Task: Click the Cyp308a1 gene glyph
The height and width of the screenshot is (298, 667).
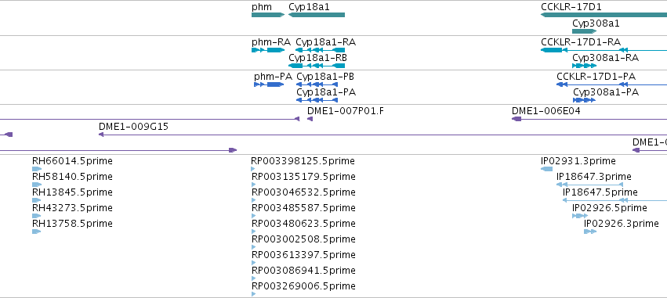Action: coord(585,31)
